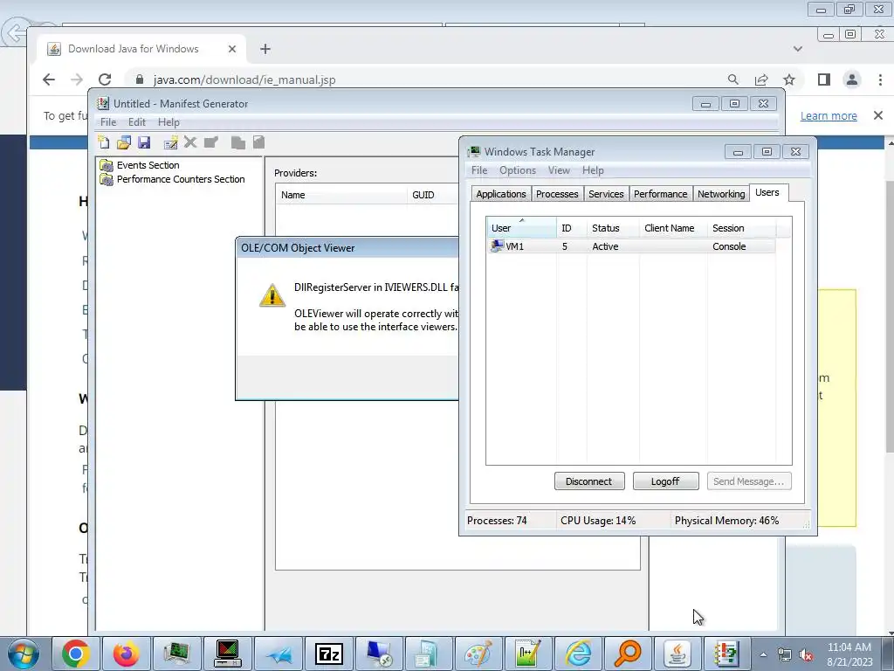Click the muted volume tray icon
This screenshot has height=671, width=894.
pos(806,655)
